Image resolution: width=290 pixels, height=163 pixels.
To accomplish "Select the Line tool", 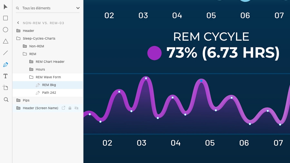I will click(5, 53).
